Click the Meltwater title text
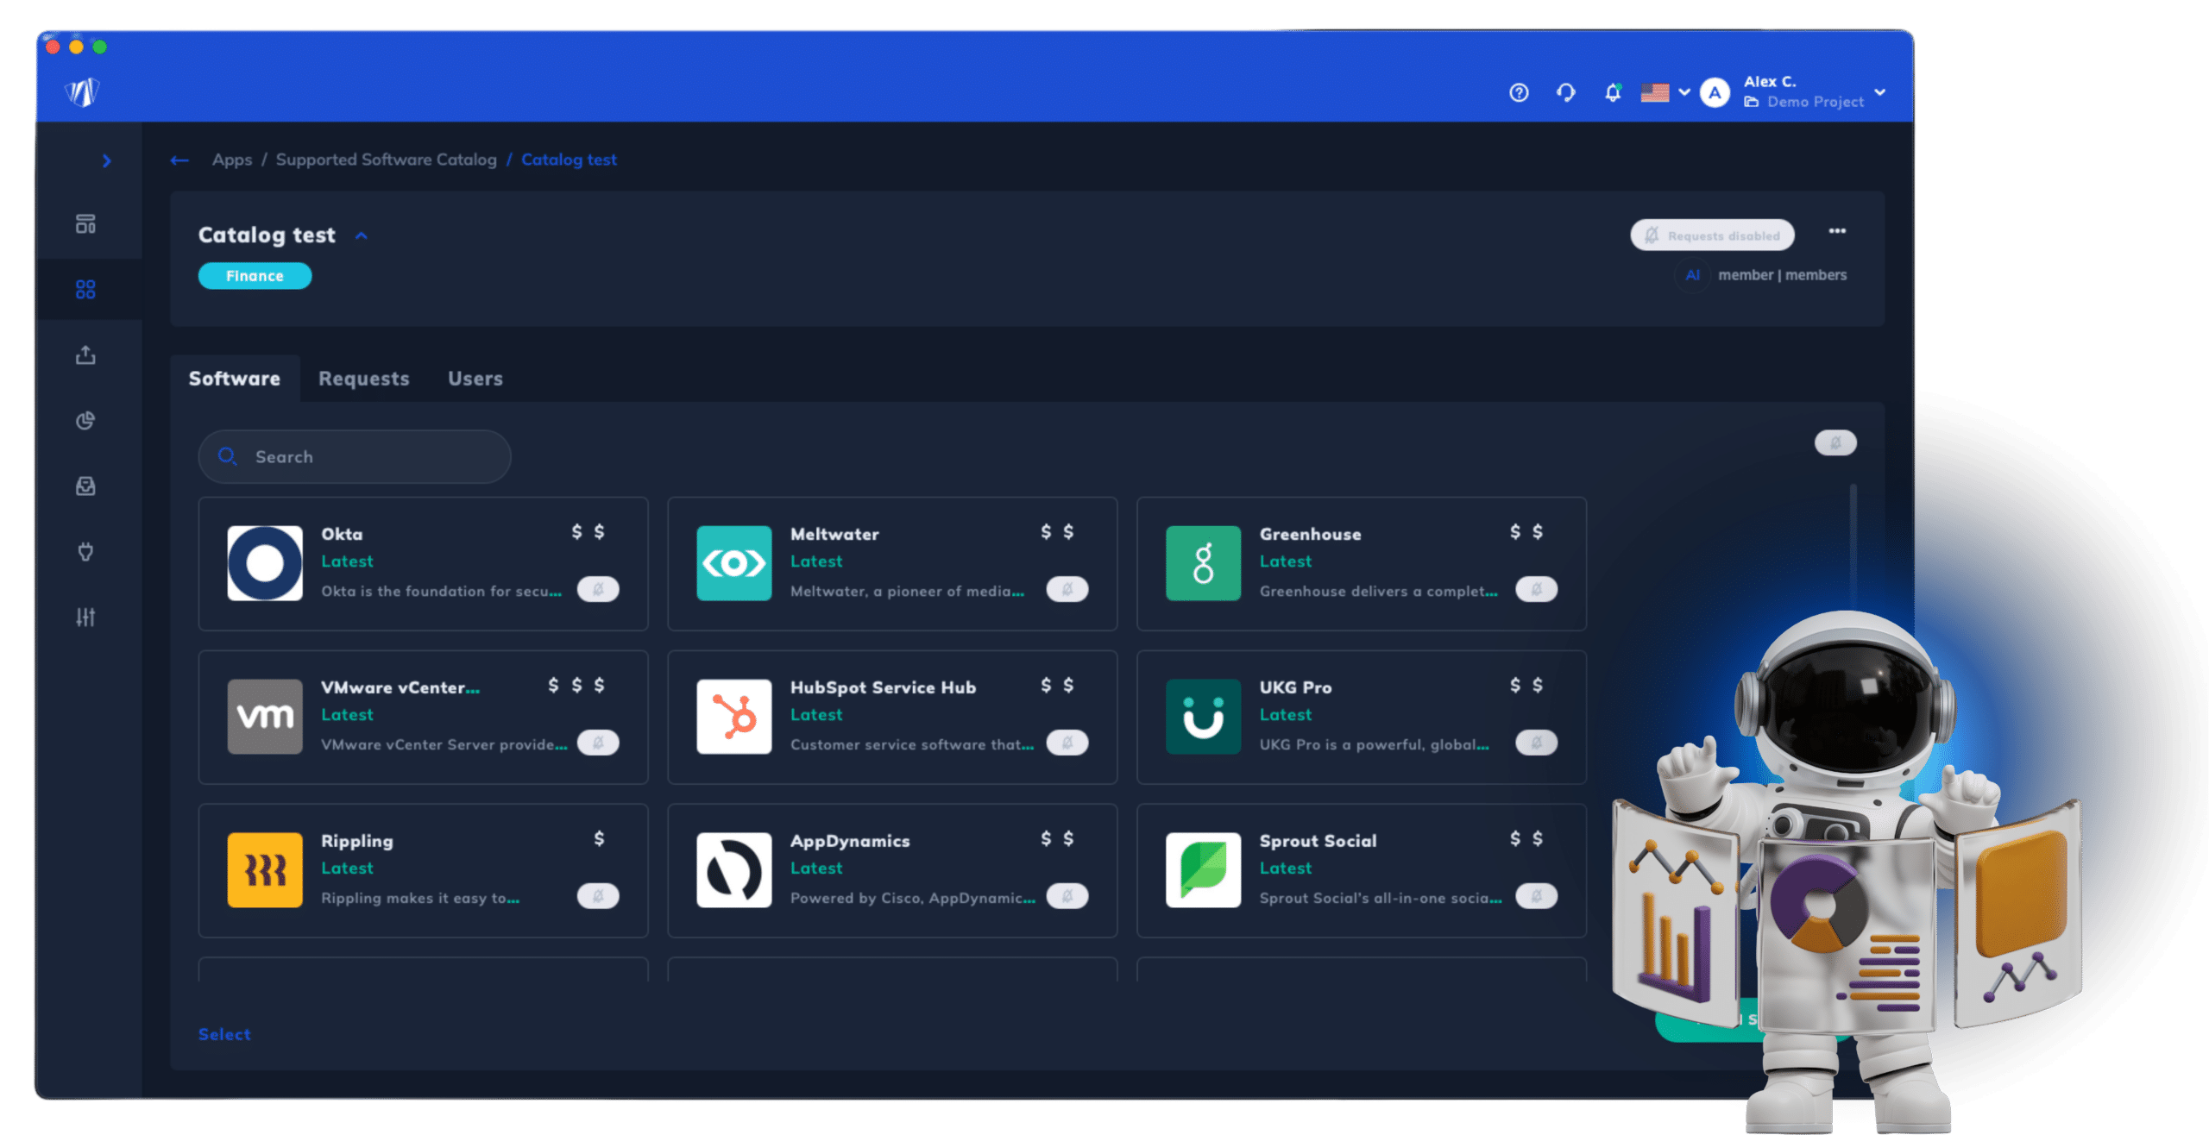The width and height of the screenshot is (2209, 1135). point(834,534)
